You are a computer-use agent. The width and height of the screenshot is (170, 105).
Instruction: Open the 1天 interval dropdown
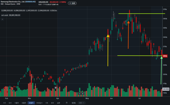coord(81,103)
